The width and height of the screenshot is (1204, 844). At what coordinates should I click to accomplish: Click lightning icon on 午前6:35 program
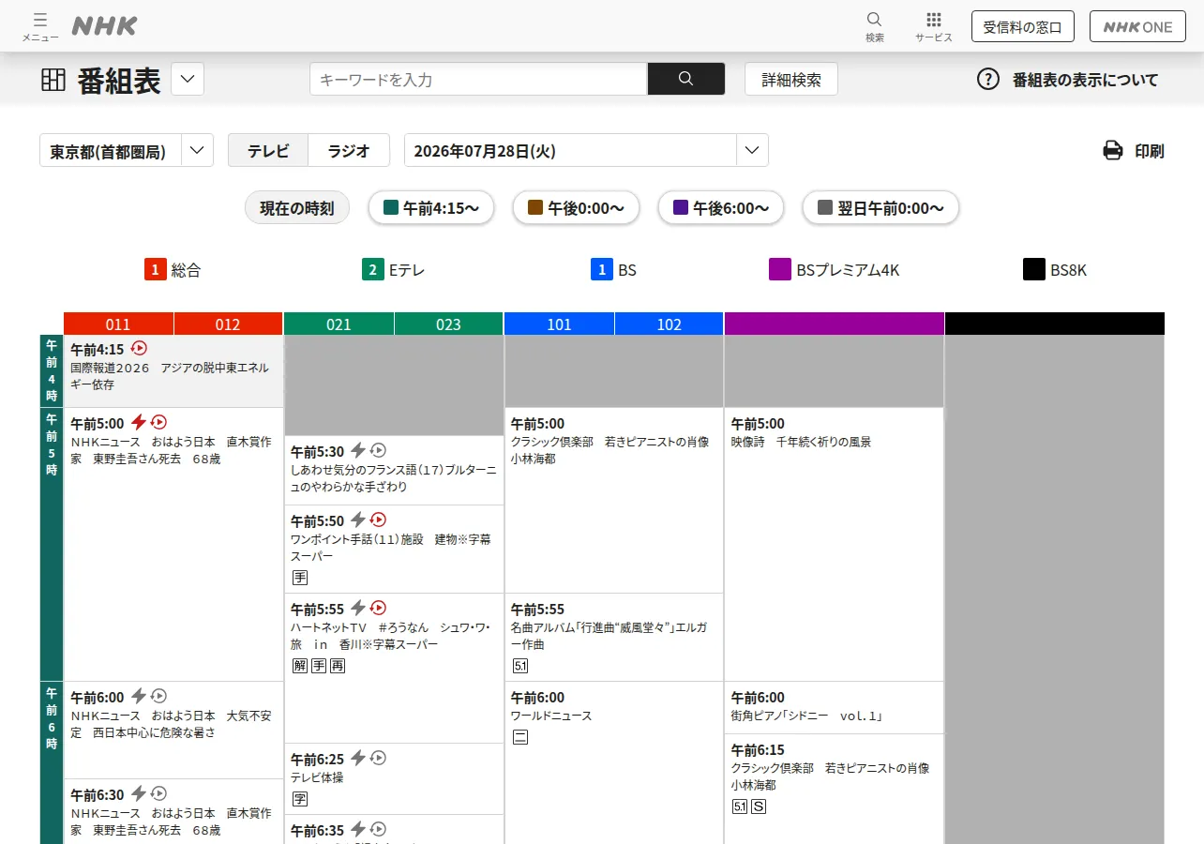[358, 829]
